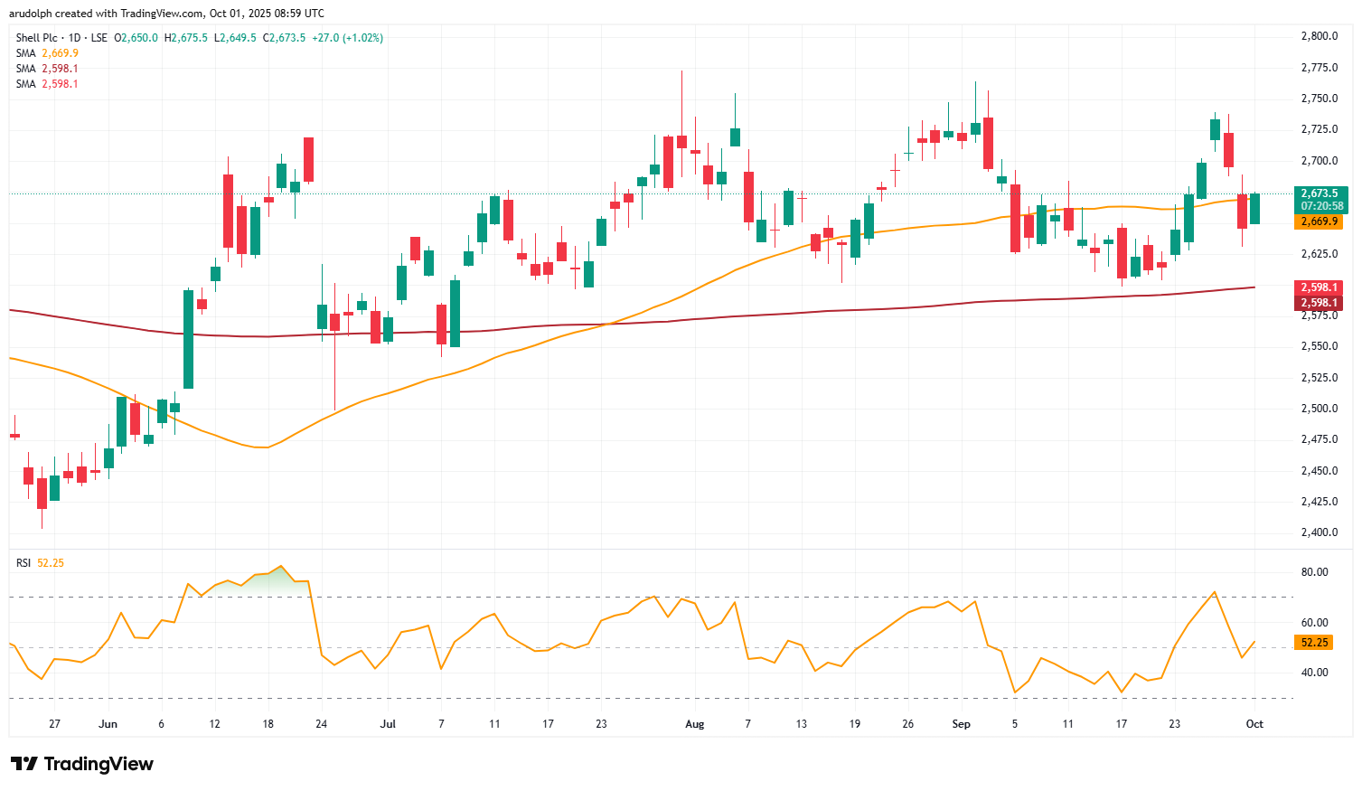Click the RSI 40.00 scale label
Image resolution: width=1362 pixels, height=791 pixels.
click(1315, 673)
